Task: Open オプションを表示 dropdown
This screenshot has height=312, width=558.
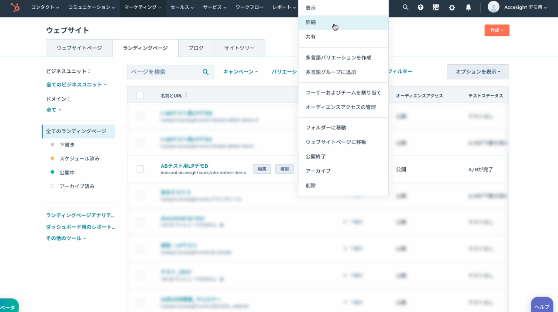Action: 478,72
